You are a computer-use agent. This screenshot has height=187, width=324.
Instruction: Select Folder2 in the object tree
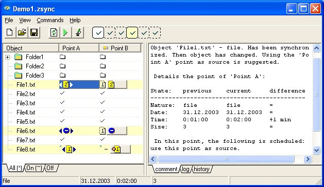[35, 66]
